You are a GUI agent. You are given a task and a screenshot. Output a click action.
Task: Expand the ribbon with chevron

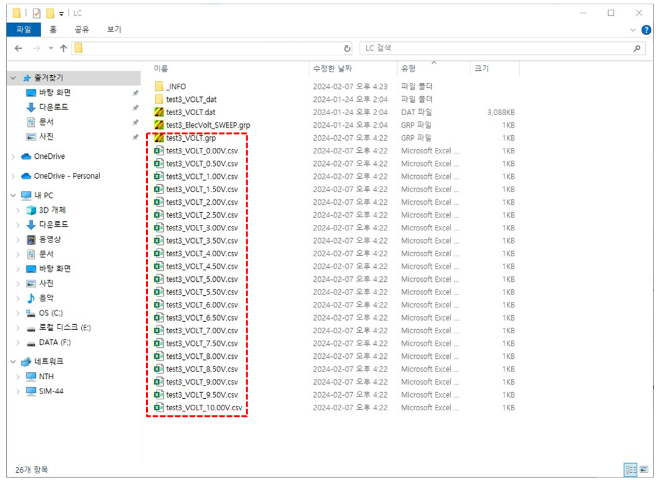[633, 30]
